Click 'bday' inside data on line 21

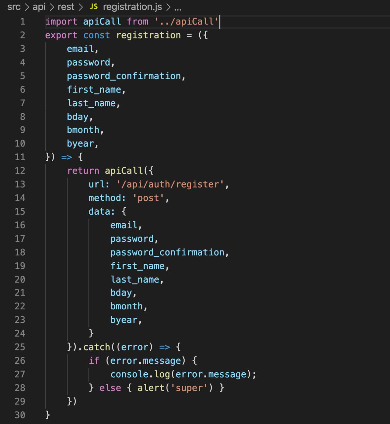point(121,293)
